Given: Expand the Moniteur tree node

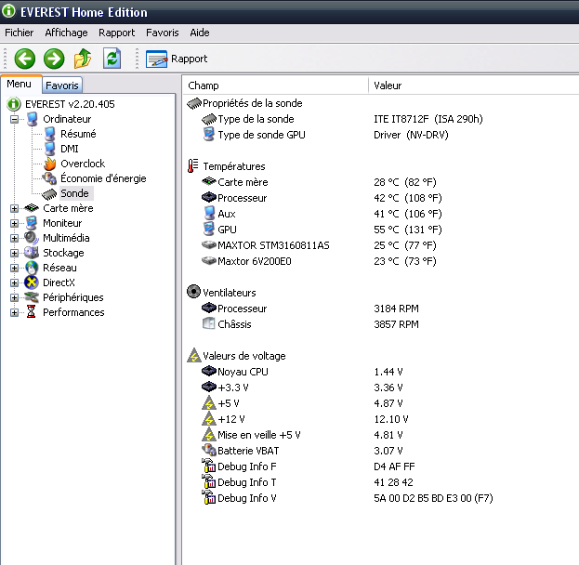Looking at the screenshot, I should 14,223.
